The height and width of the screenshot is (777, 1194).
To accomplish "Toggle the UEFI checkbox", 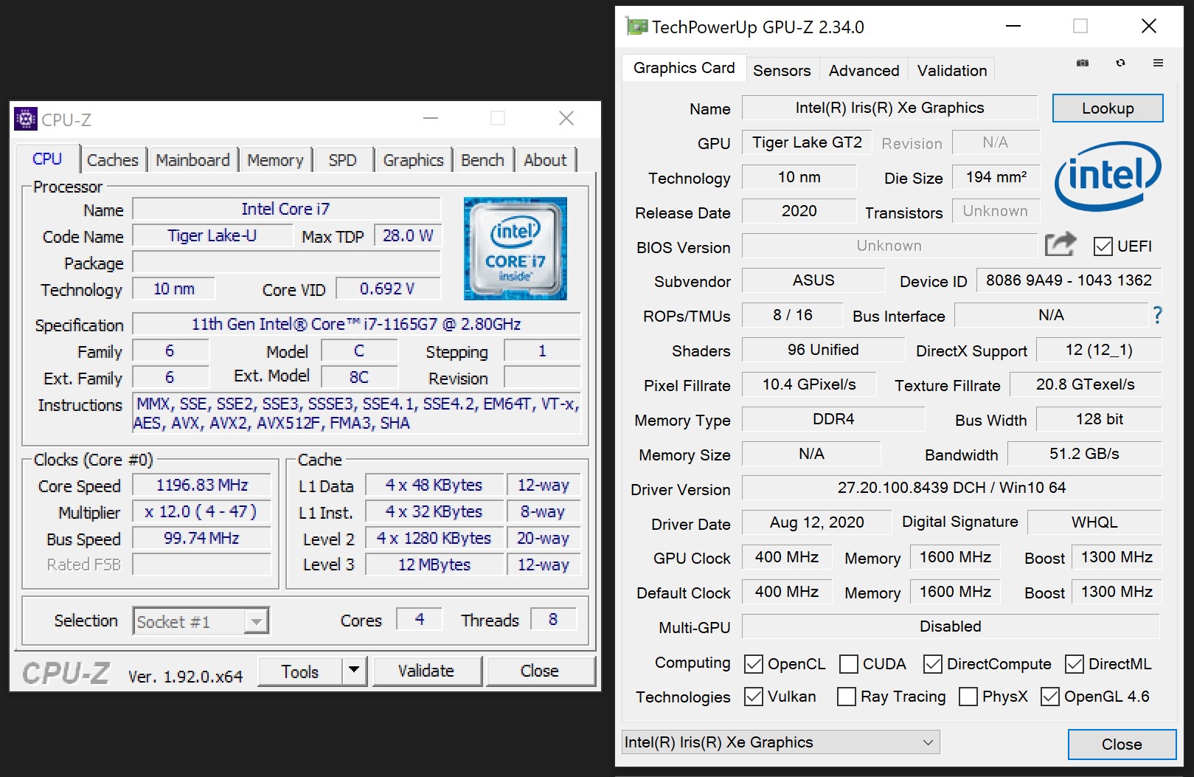I will [x=1103, y=246].
